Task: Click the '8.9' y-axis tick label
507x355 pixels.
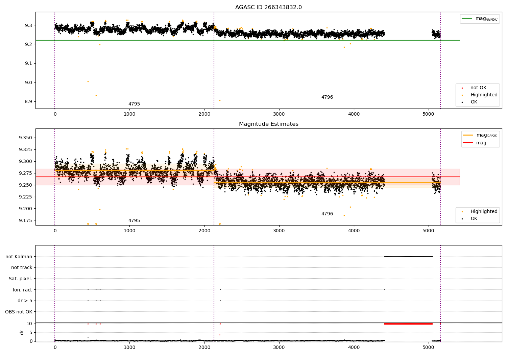Action: 28,101
